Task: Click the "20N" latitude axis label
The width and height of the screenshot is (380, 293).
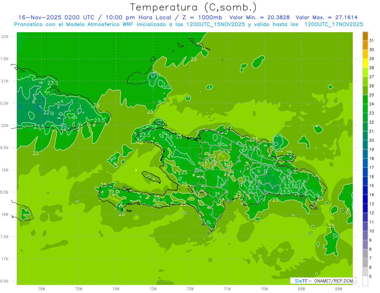Action: [5, 125]
